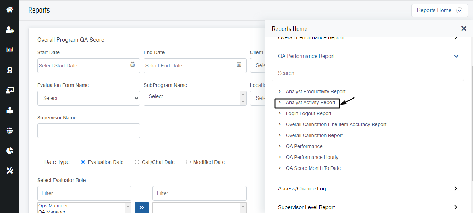Open Overall Calibration Report

click(314, 135)
